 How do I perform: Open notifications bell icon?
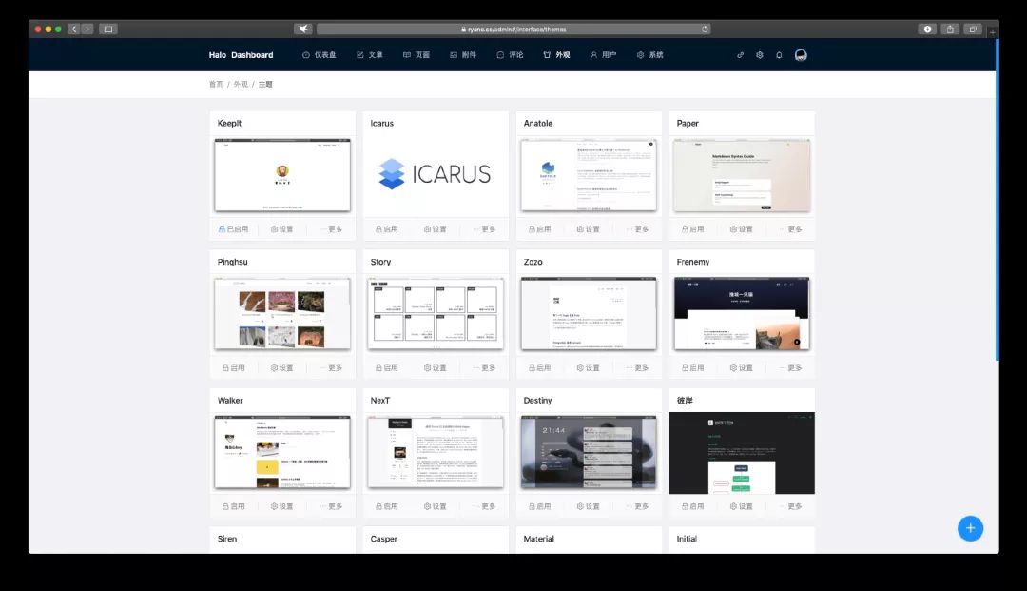[x=779, y=55]
